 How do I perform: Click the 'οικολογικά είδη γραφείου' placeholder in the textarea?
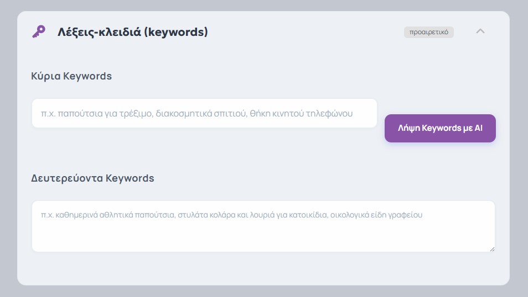[376, 215]
